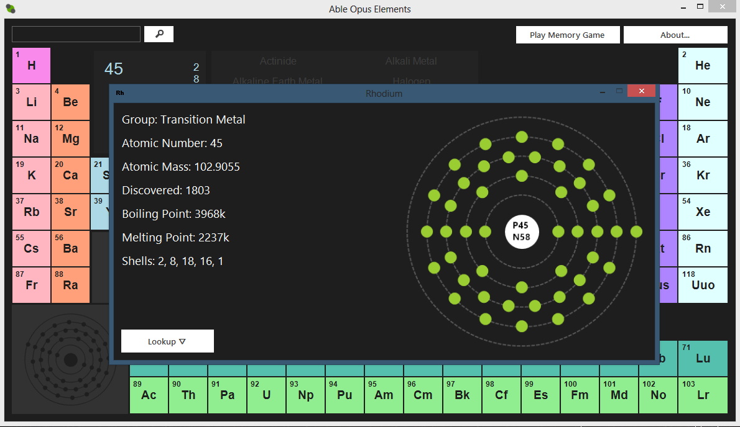Choose the Berkelium (Bk) tile
Screen dimensions: 740x427
pyautogui.click(x=462, y=395)
